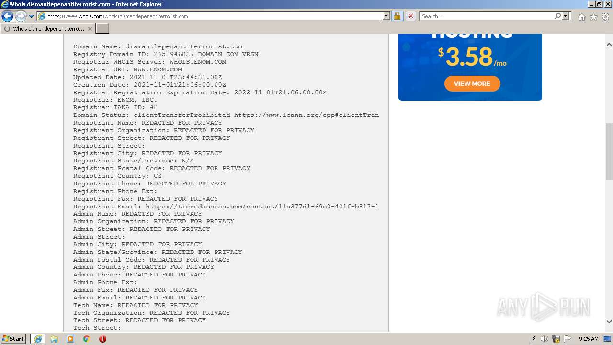This screenshot has width=613, height=345.
Task: Click Registrant Organization line
Action: click(x=164, y=130)
